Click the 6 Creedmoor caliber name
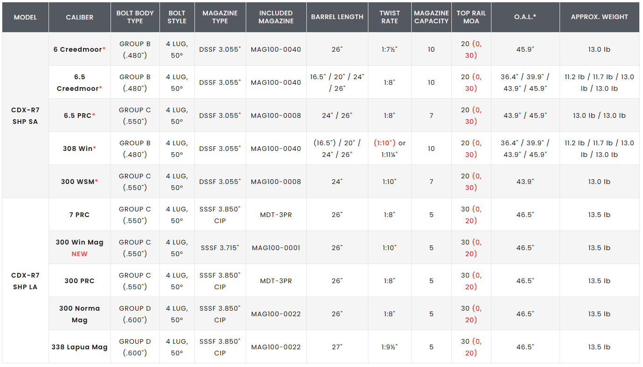This screenshot has width=643, height=367. [77, 49]
